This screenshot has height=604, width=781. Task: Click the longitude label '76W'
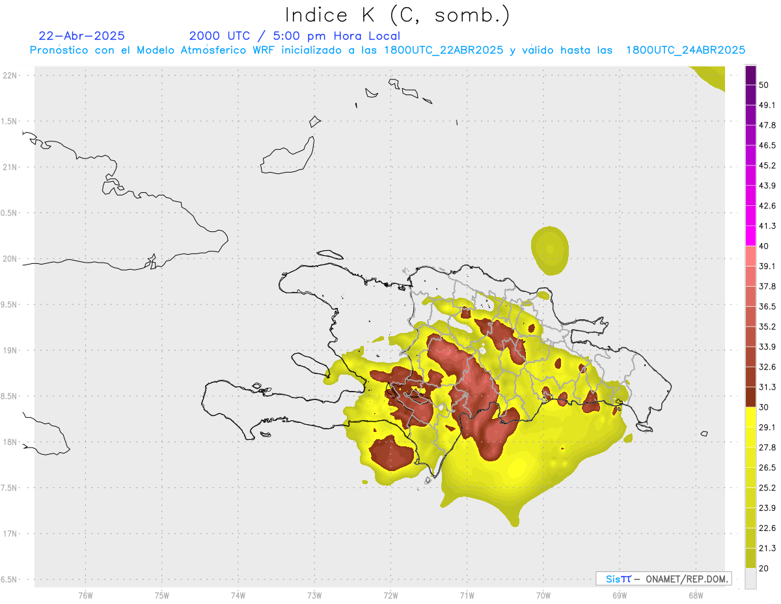click(85, 596)
